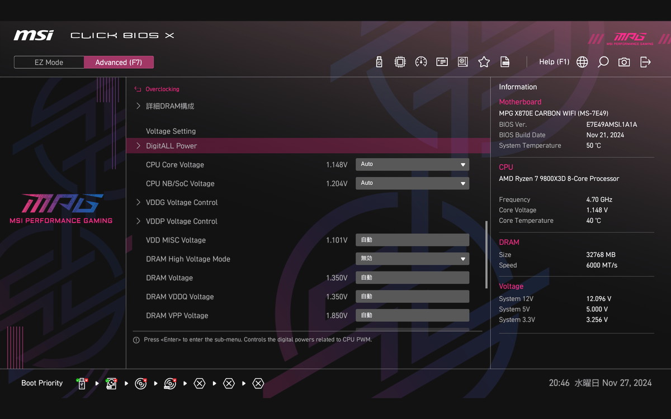The height and width of the screenshot is (419, 671).
Task: Click the 6000 MT/s DRAM speed
Action: point(602,265)
